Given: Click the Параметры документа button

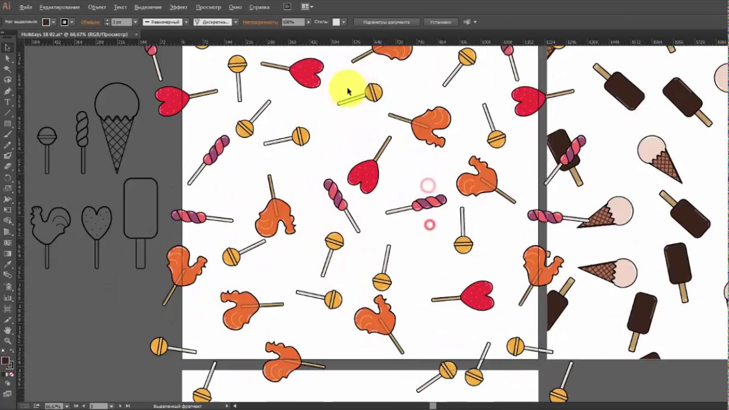Looking at the screenshot, I should [386, 22].
